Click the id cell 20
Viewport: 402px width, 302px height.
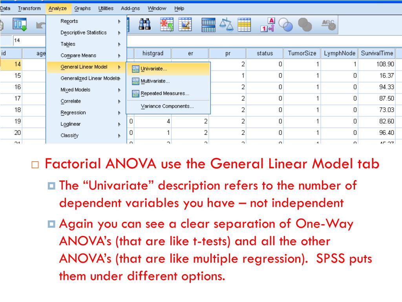11,133
